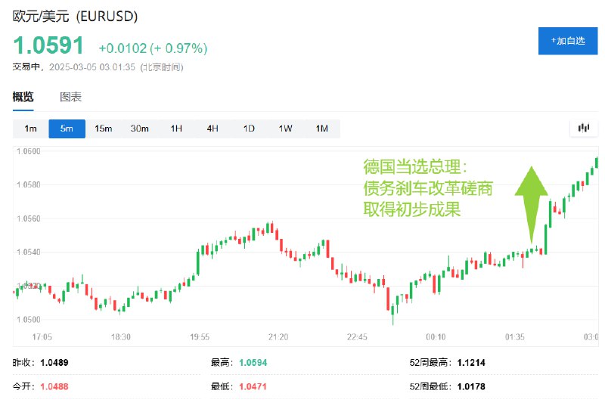Image resolution: width=605 pixels, height=409 pixels.
Task: Click the 1.0560 price axis label
Action: coord(29,218)
